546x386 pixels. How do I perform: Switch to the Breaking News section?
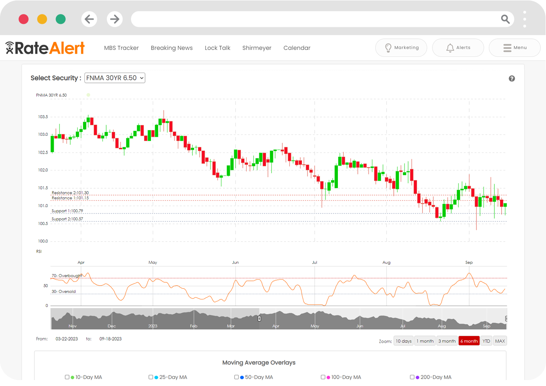[171, 48]
